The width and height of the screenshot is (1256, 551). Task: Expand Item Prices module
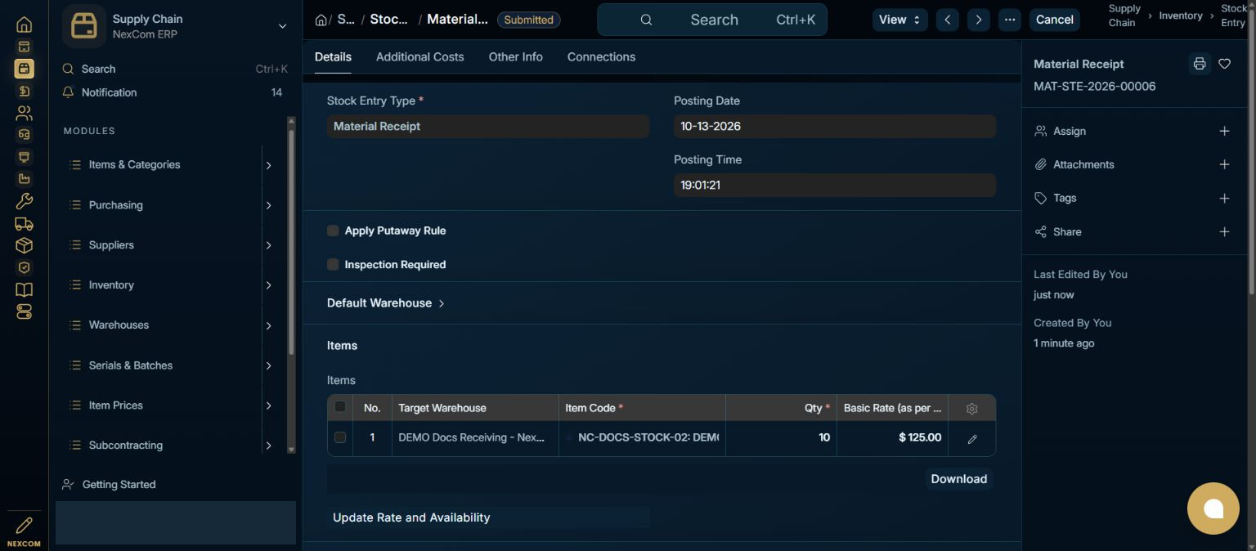click(268, 405)
